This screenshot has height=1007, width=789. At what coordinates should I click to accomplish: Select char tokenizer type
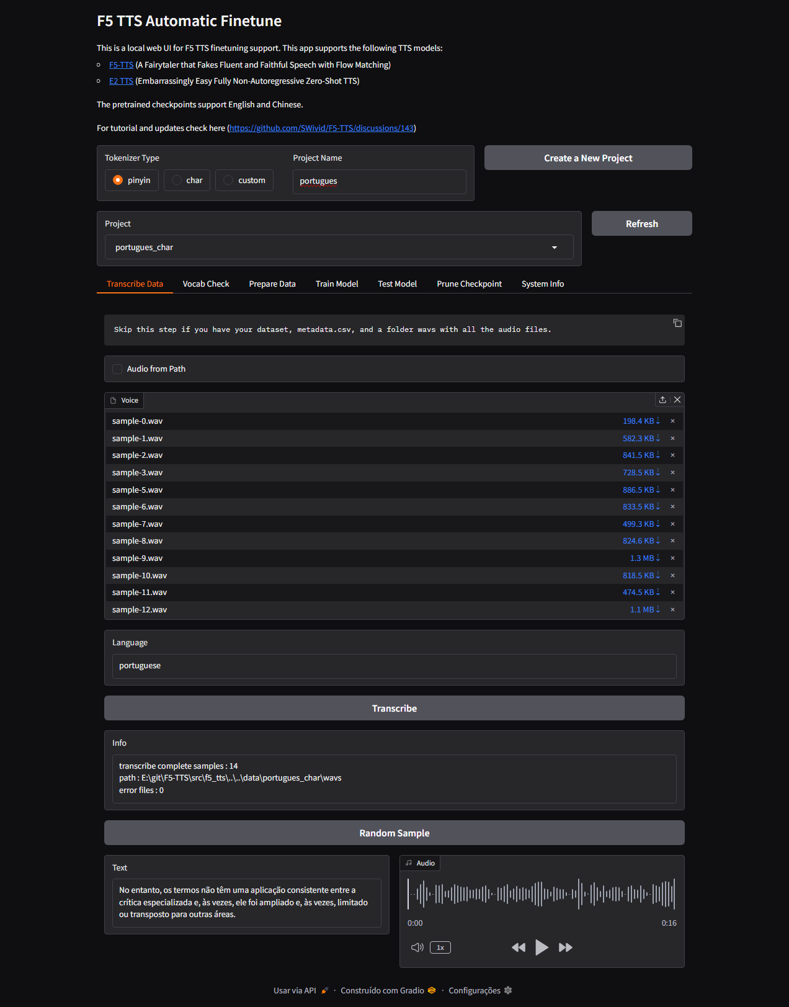(x=187, y=181)
